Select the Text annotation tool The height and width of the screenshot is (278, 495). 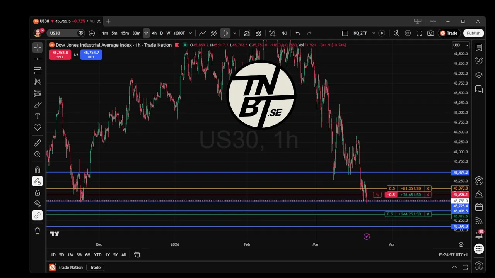pyautogui.click(x=38, y=116)
